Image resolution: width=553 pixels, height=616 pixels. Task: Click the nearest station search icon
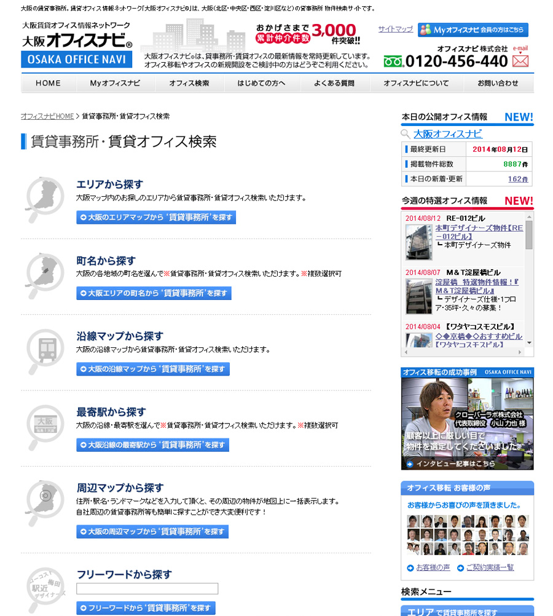click(44, 427)
